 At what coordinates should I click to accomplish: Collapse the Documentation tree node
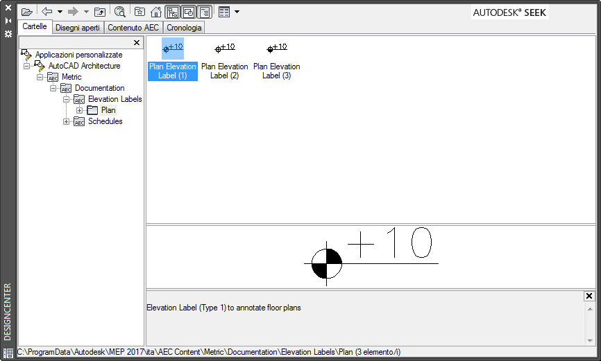tap(53, 88)
